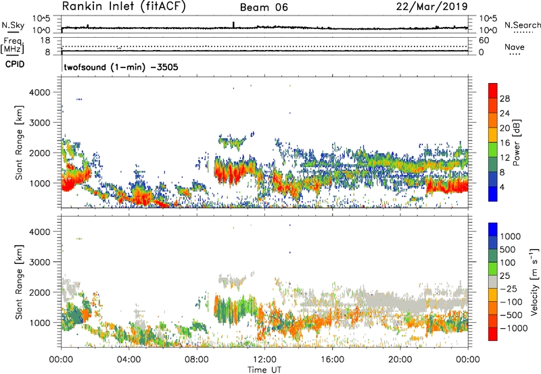Select the "24" label on the power color bar
Screen dimensions: 541x374
click(504, 113)
